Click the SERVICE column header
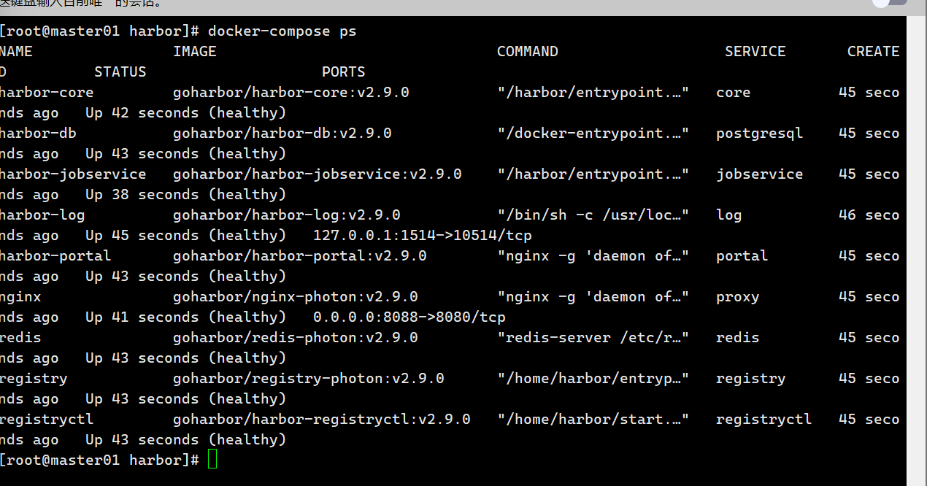Screen dimensions: 927x486 coord(755,52)
